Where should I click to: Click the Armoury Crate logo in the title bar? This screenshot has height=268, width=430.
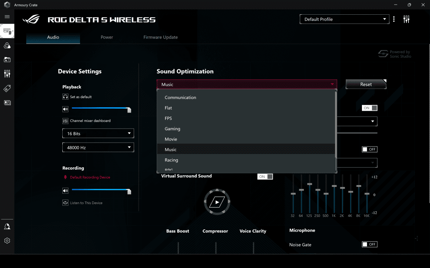(7, 5)
